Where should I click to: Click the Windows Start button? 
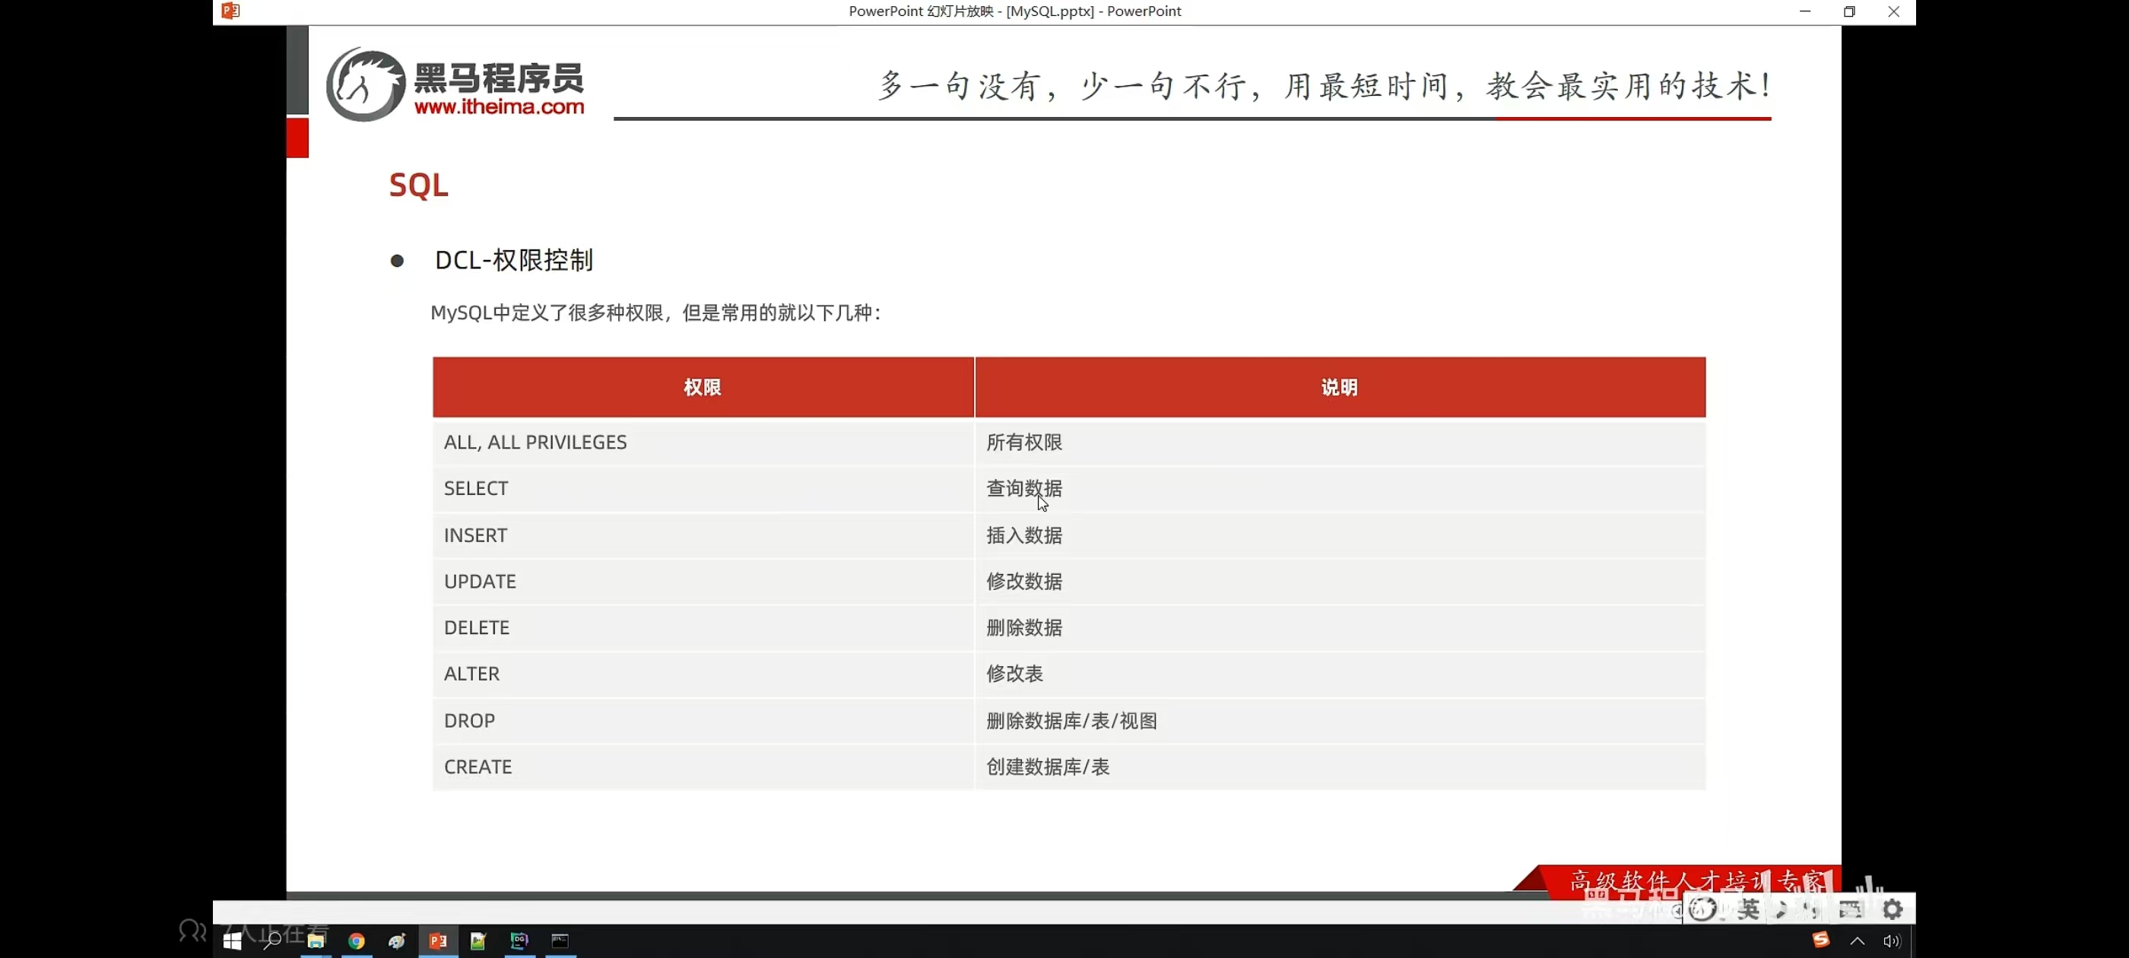234,941
